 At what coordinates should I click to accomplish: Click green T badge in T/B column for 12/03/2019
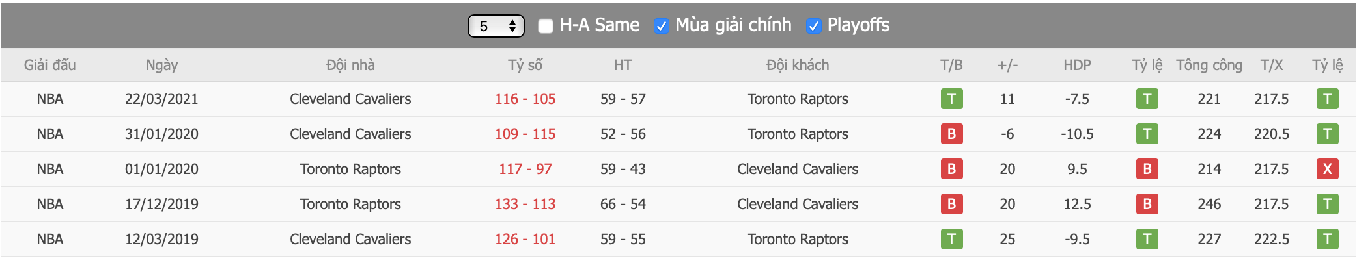point(951,239)
